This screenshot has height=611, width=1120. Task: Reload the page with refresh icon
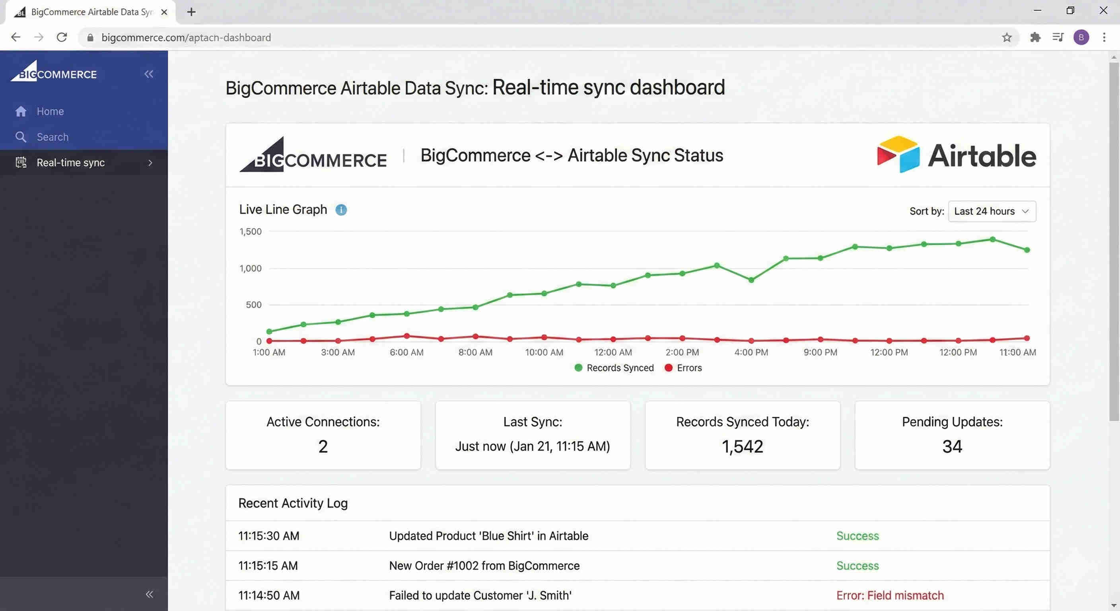point(62,37)
